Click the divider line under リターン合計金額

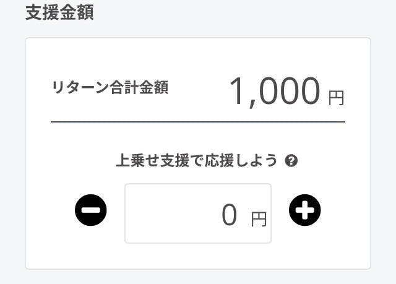coord(197,122)
